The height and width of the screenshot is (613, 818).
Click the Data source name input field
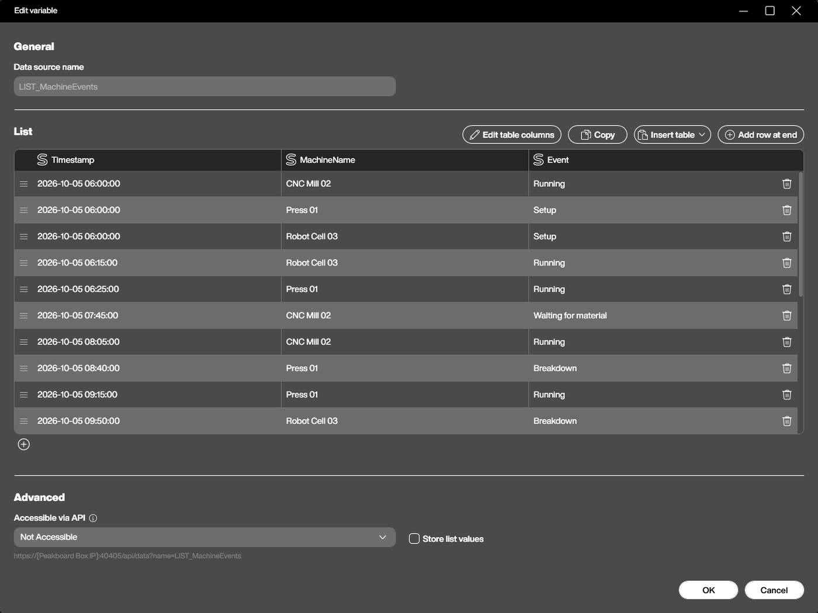[x=204, y=86]
